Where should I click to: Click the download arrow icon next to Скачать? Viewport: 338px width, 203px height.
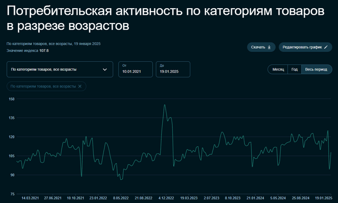(269, 47)
